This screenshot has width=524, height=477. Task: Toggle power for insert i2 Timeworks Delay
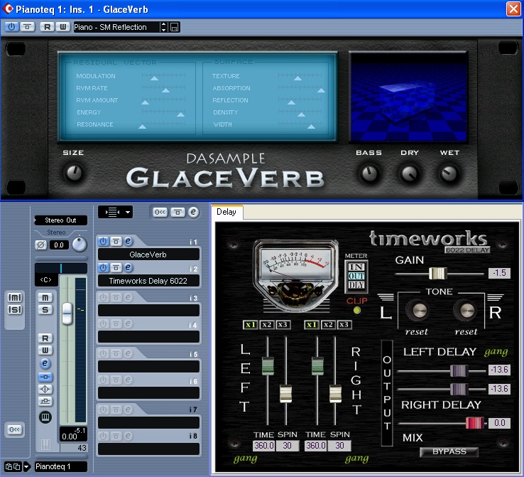[103, 267]
